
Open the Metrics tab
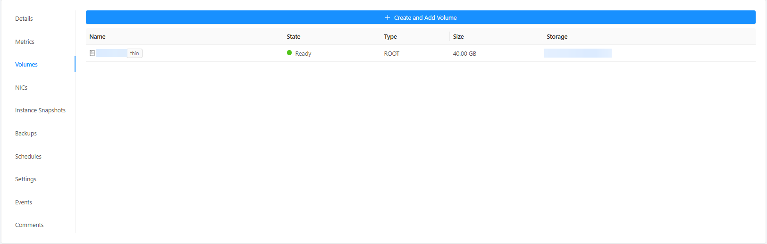25,42
